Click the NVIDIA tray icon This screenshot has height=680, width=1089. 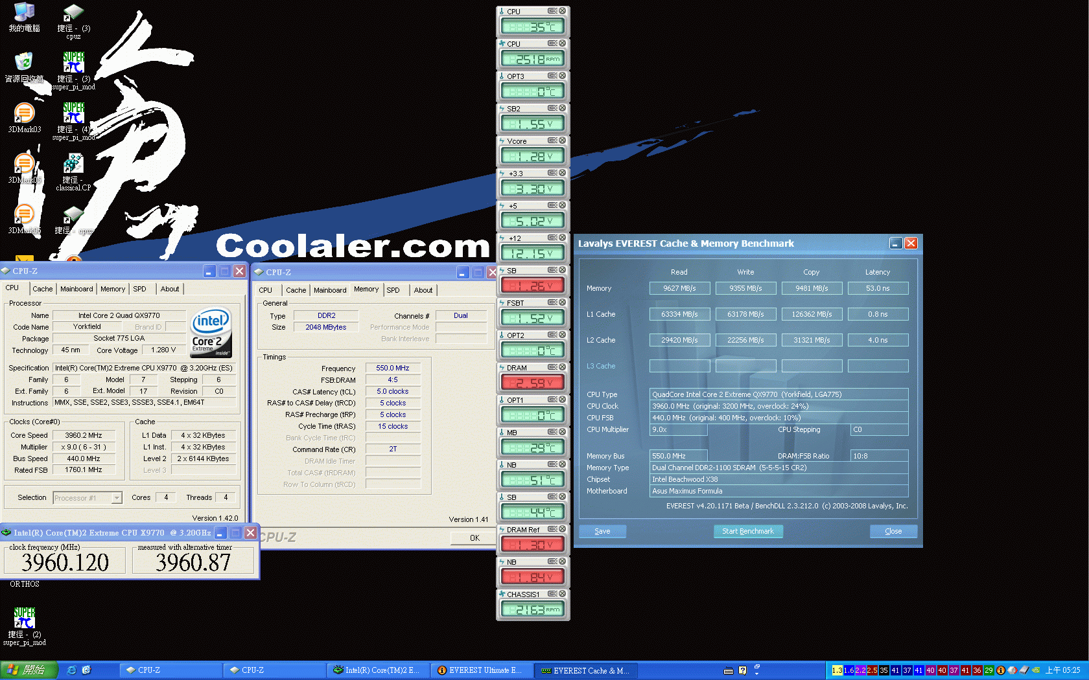pyautogui.click(x=1036, y=670)
